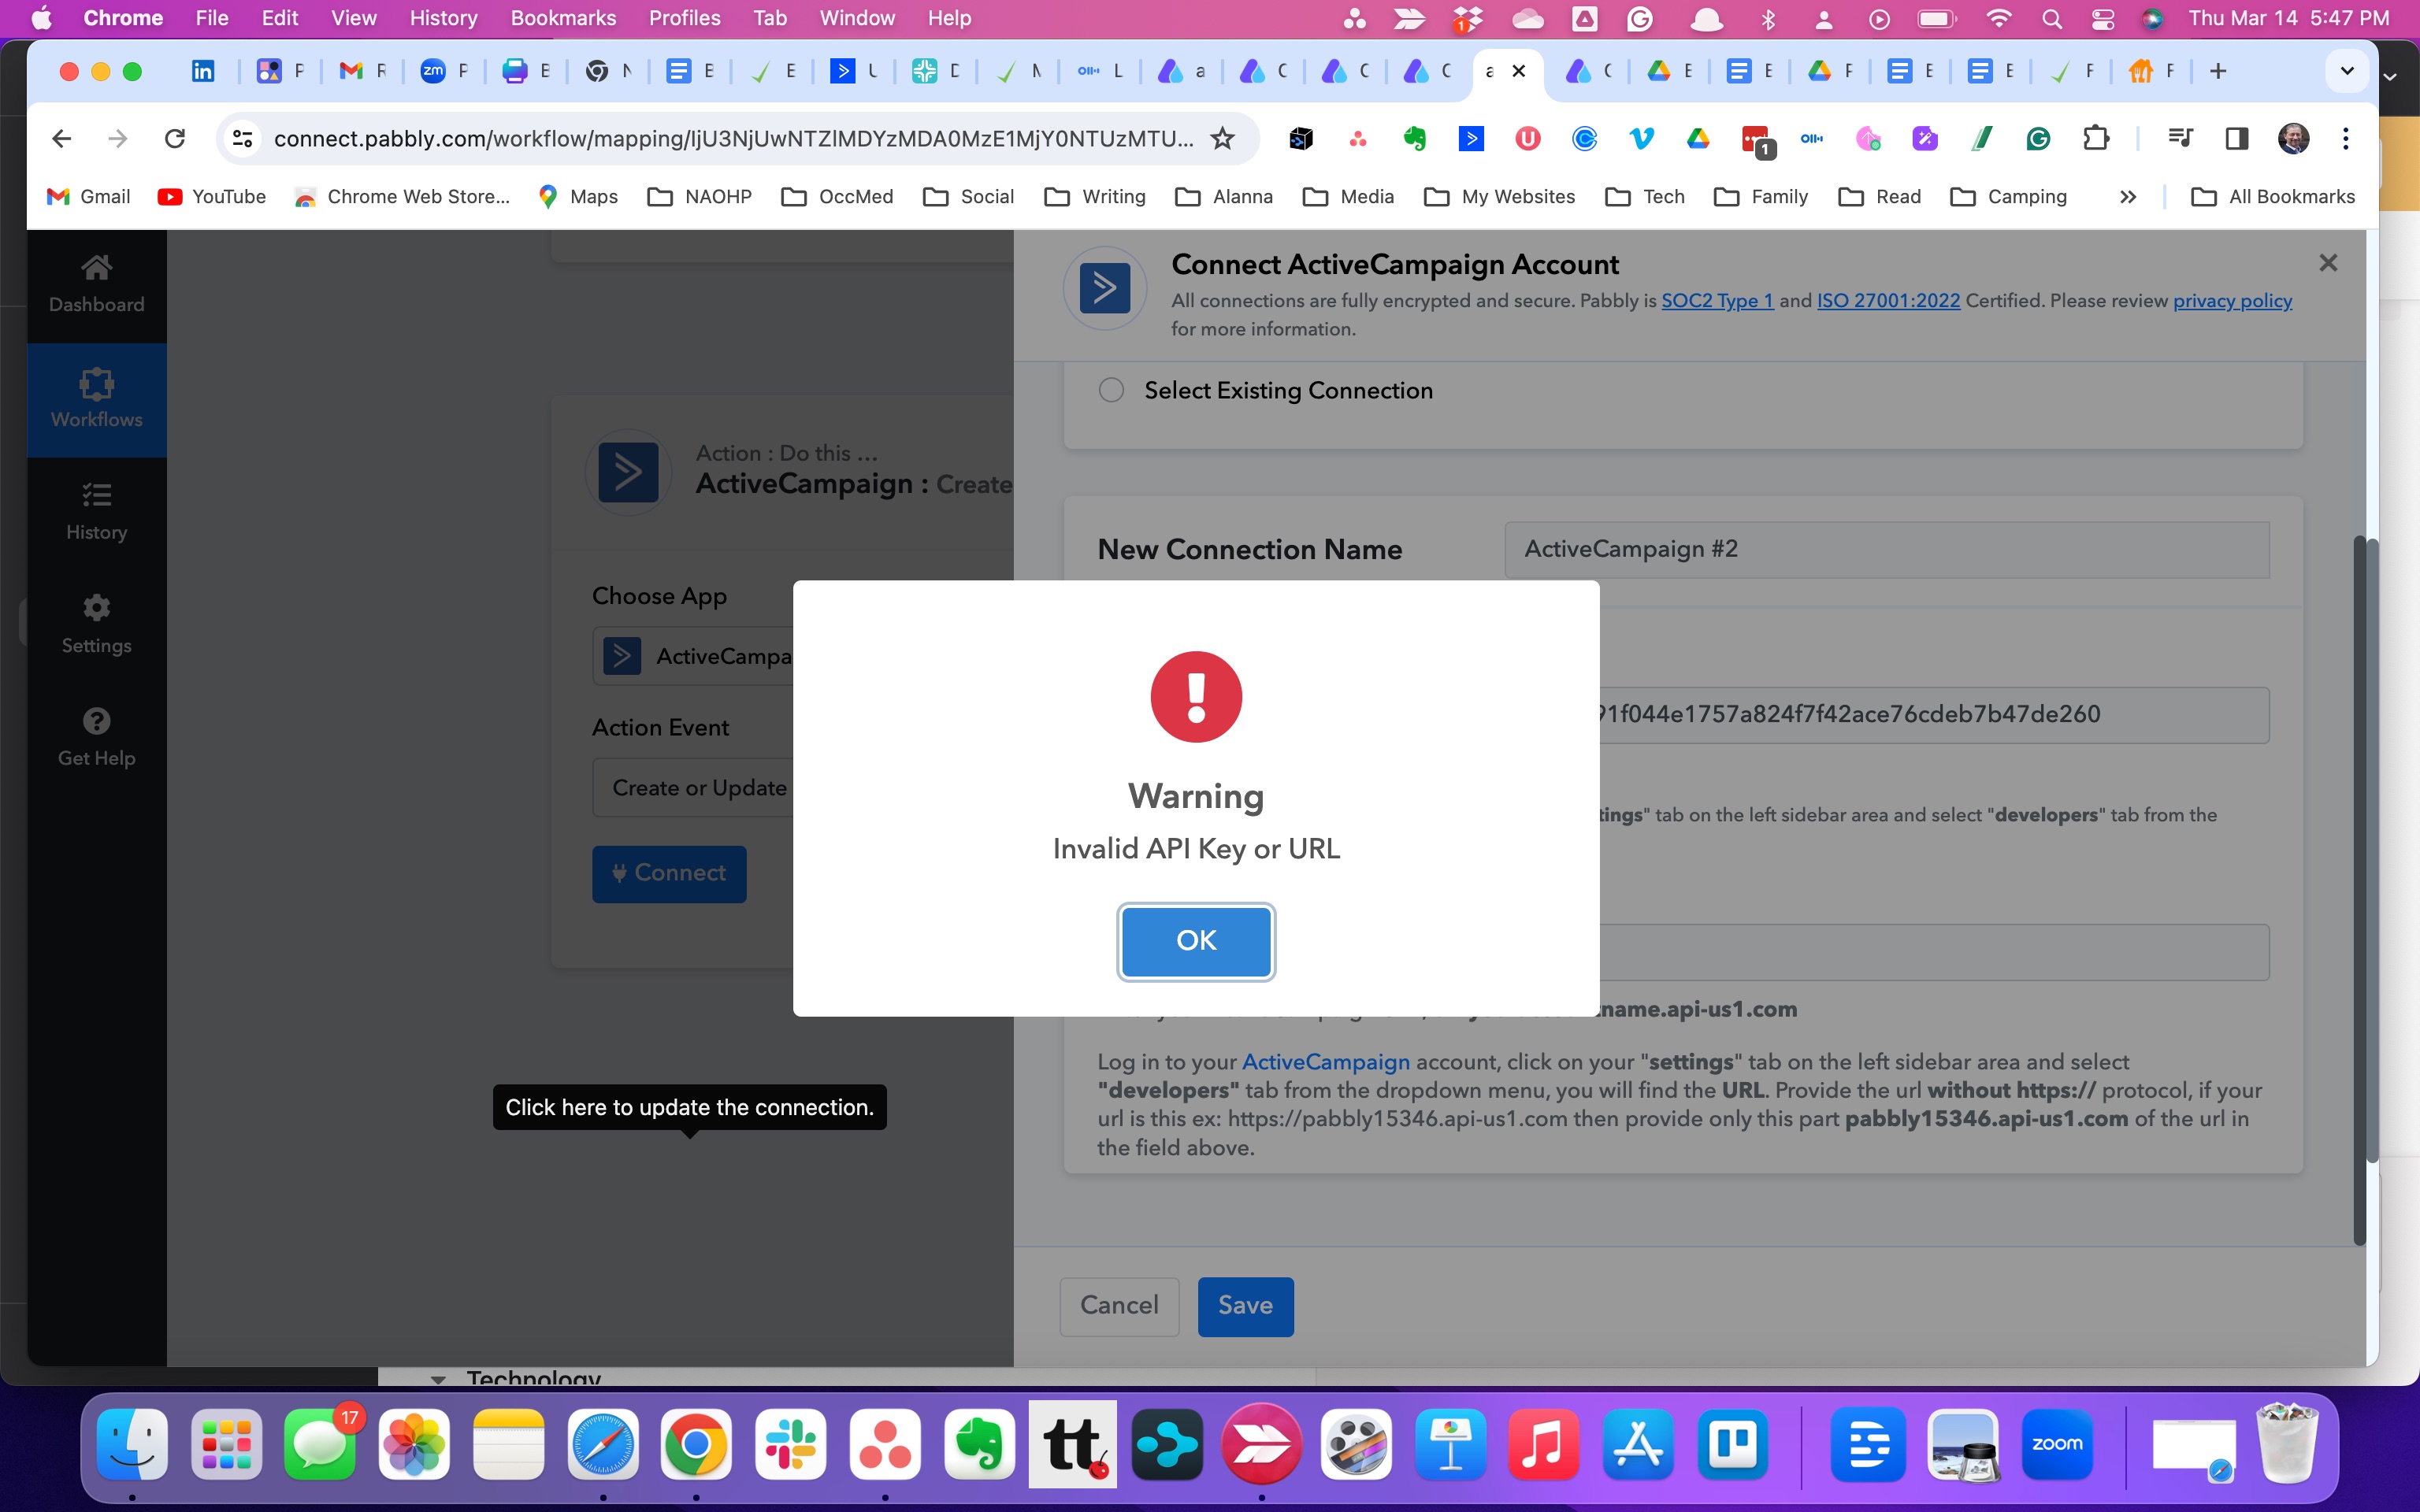The width and height of the screenshot is (2420, 1512).
Task: Open the Gmail bookmark
Action: pos(89,197)
